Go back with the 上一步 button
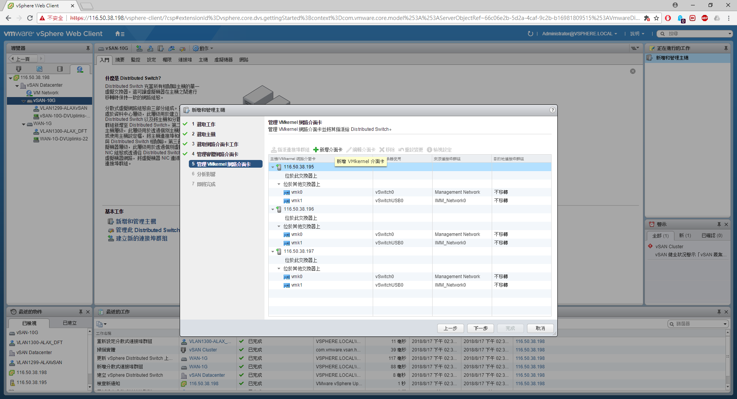The width and height of the screenshot is (737, 399). 451,328
